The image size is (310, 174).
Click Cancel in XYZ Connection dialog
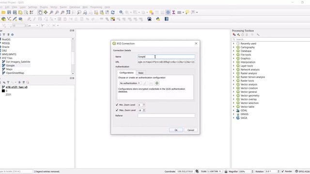[191, 130]
